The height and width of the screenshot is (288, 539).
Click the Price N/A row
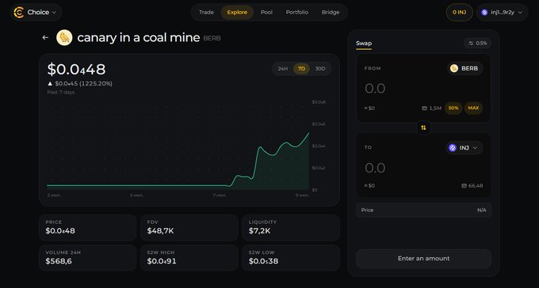click(x=423, y=210)
